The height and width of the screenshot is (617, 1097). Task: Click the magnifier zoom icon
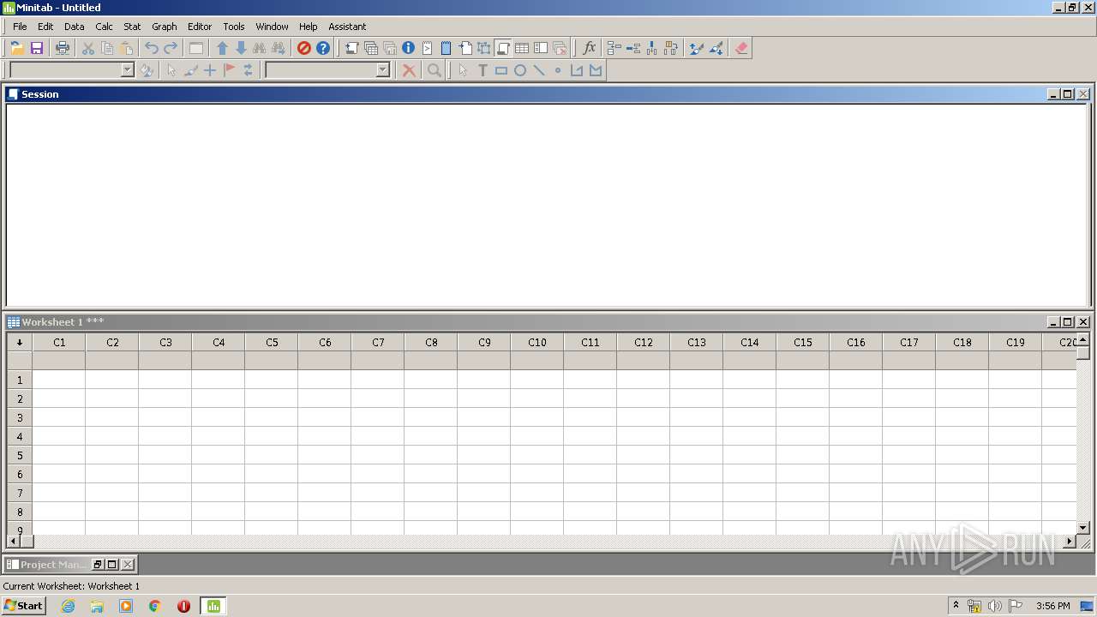[435, 70]
